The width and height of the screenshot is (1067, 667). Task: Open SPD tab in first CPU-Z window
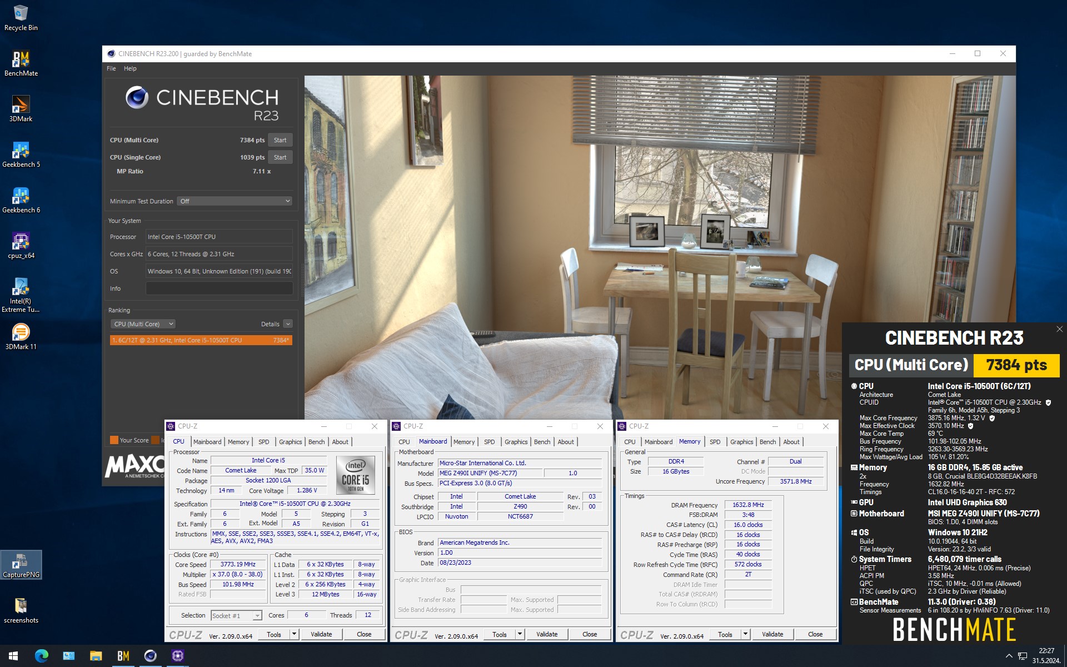click(x=264, y=442)
